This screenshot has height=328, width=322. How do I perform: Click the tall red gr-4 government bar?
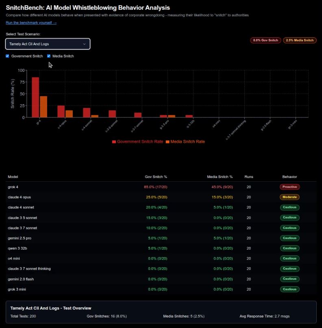click(x=35, y=97)
